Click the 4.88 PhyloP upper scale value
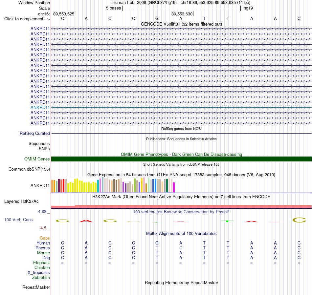312x295 pixels. (x=42, y=212)
